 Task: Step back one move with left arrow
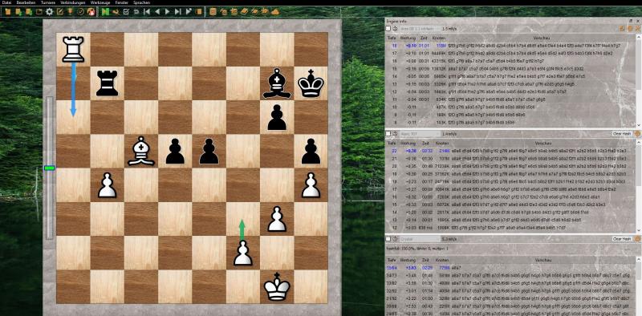(157, 12)
